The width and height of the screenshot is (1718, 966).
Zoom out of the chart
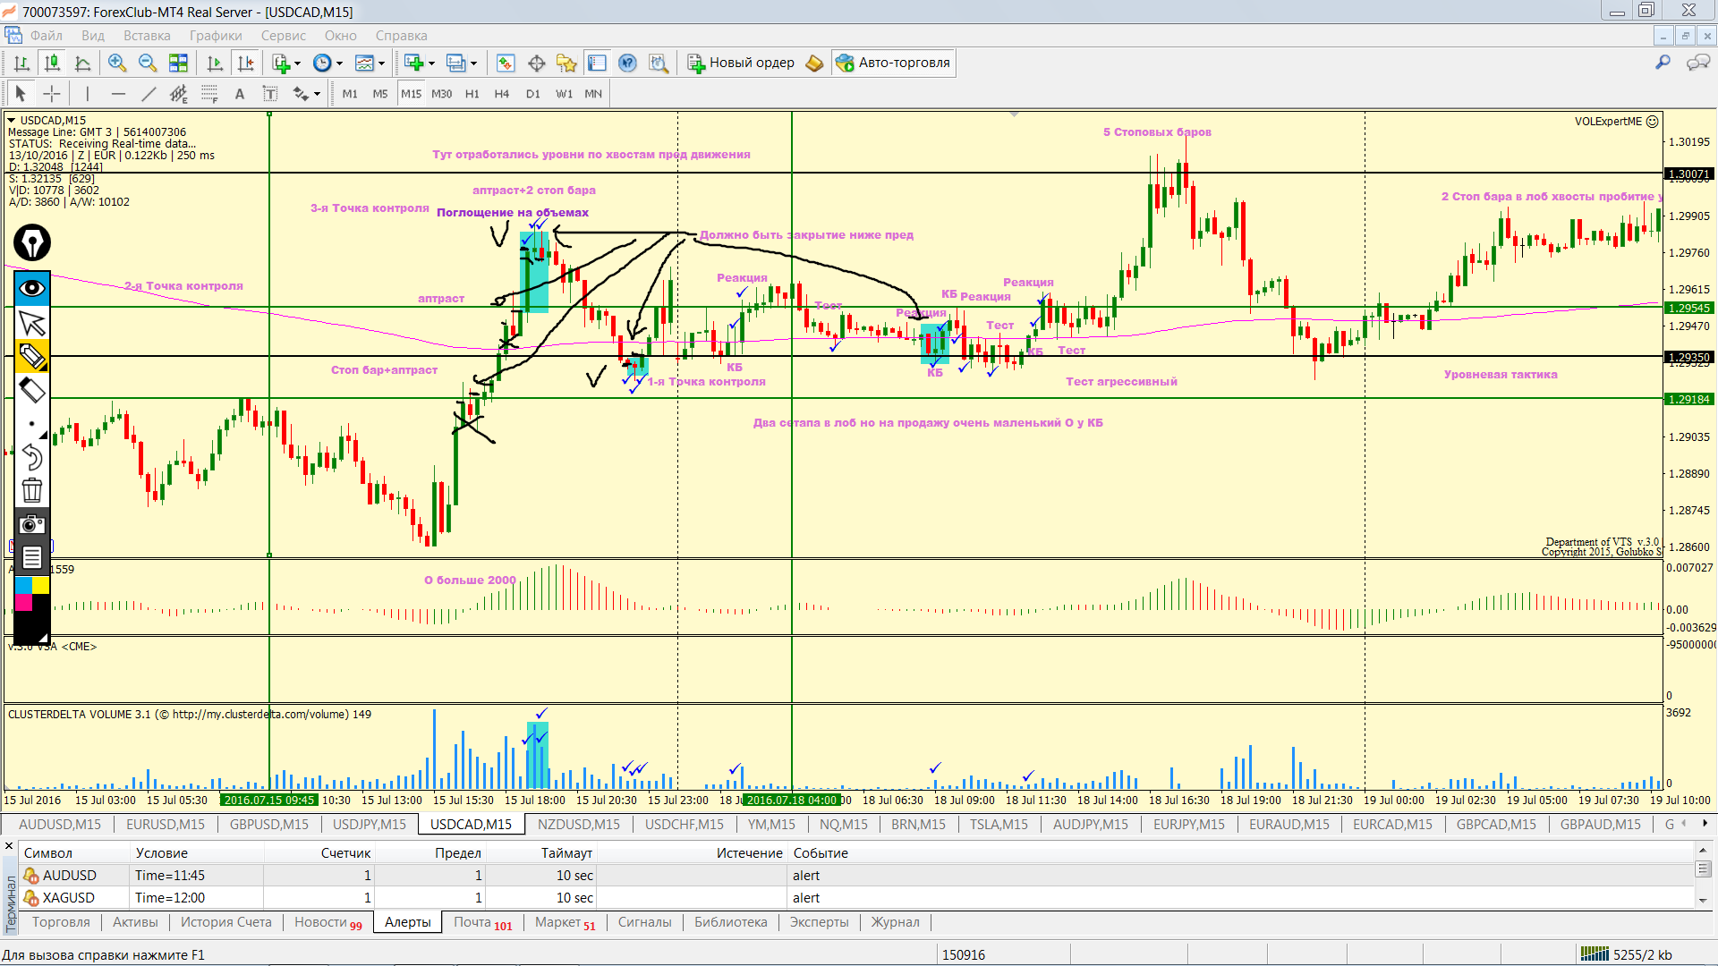click(148, 63)
